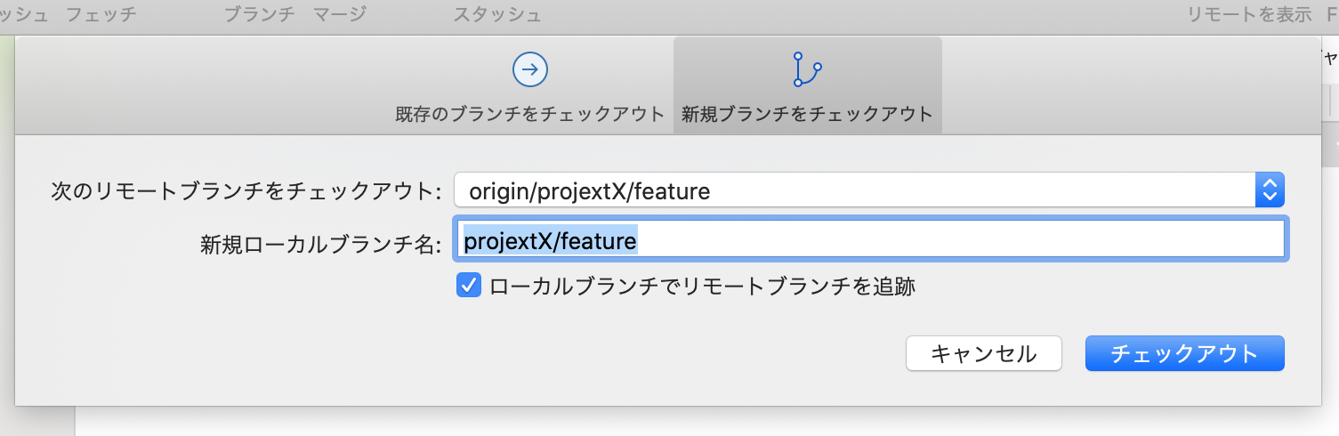Click ブランチ in the toolbar
Screen dimensions: 1339x436
260,14
